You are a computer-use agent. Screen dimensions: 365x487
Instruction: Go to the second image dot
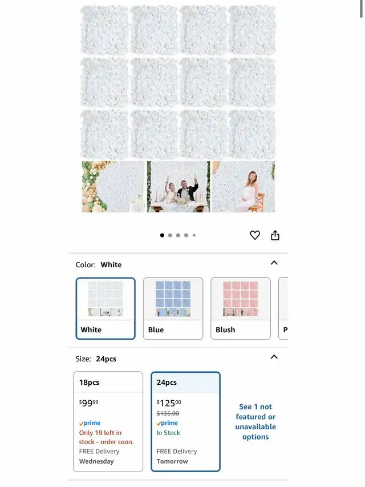(x=170, y=235)
